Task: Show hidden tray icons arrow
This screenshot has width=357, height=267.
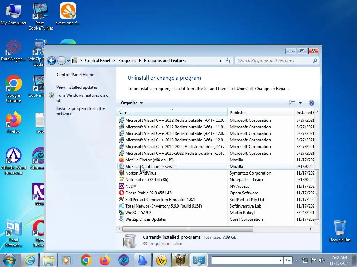Action: click(x=296, y=260)
